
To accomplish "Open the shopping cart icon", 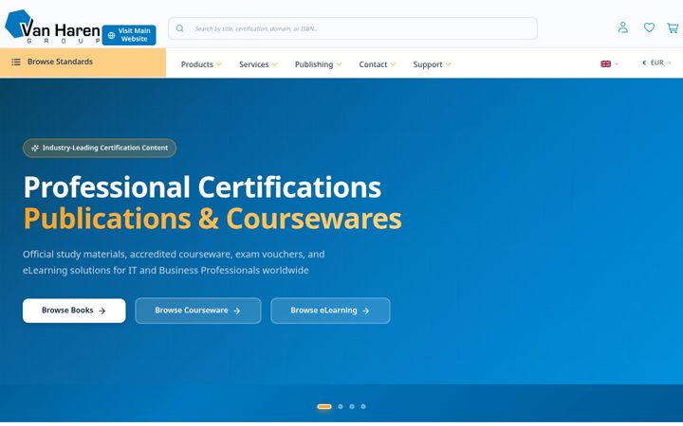I will [x=673, y=28].
